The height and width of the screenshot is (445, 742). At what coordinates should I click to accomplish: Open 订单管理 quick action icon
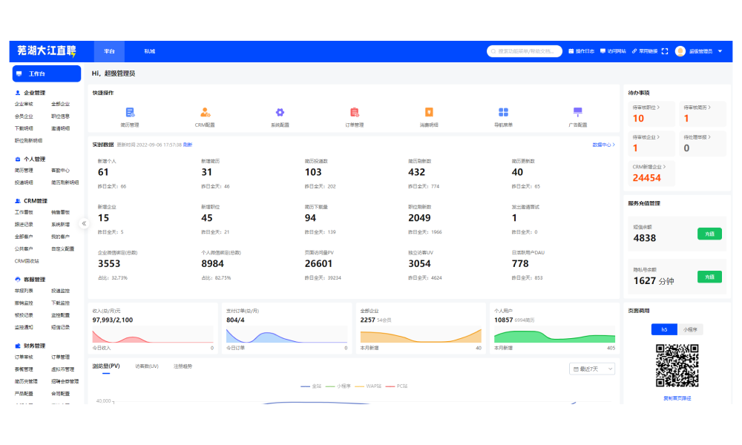[354, 113]
